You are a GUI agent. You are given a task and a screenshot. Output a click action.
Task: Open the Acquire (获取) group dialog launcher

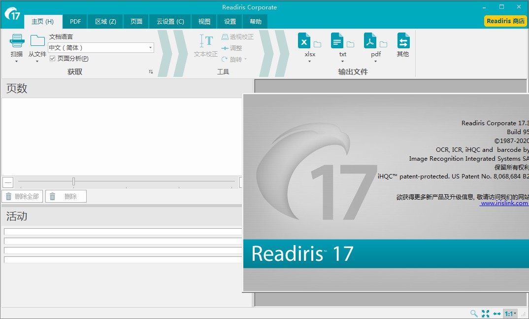coord(151,72)
